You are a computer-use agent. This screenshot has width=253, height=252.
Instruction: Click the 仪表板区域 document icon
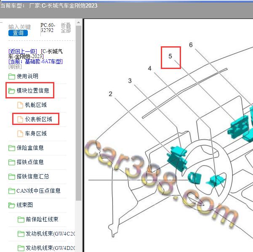(20, 119)
